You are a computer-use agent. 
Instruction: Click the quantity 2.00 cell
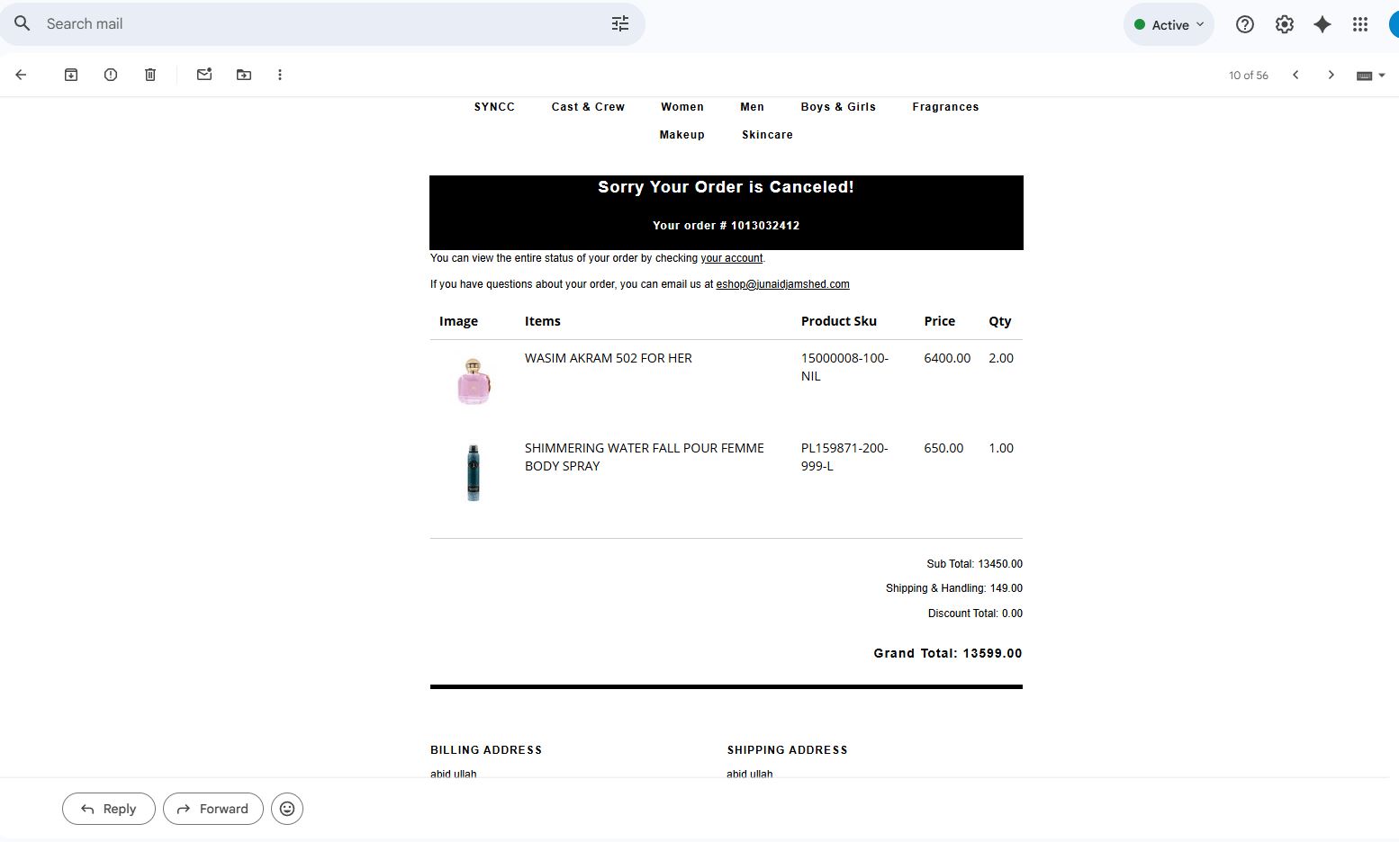click(1001, 358)
